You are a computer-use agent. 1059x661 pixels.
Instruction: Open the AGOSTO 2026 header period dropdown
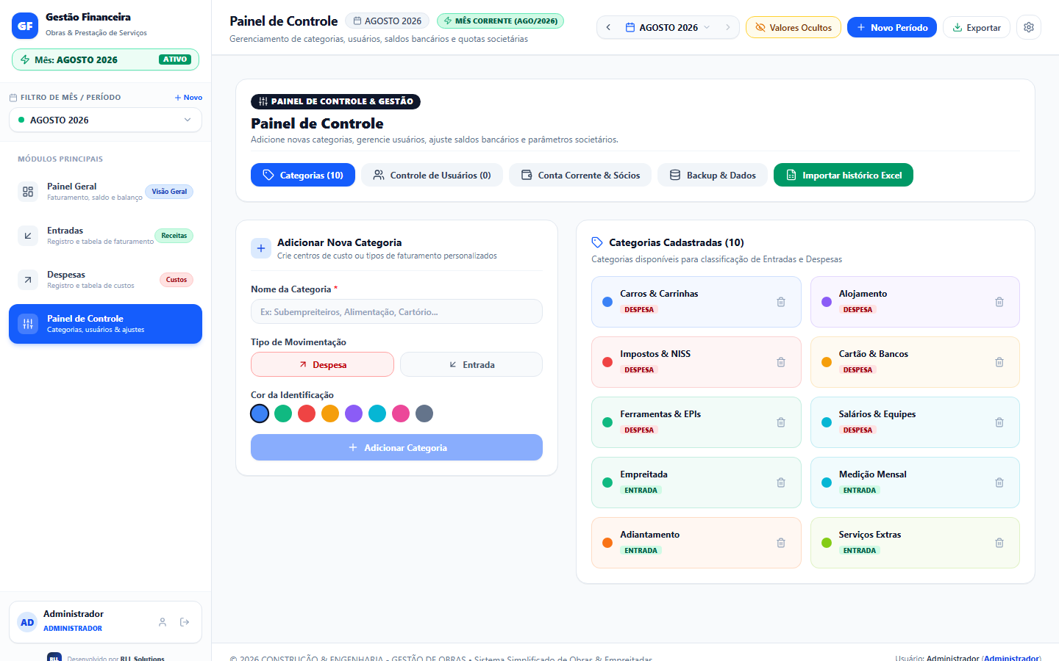coord(668,27)
